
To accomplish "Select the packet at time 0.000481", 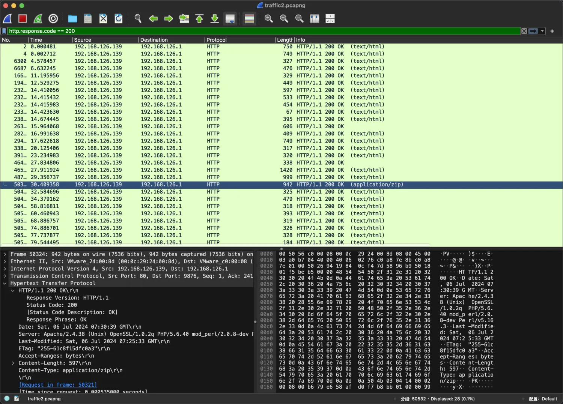I will tap(281, 47).
